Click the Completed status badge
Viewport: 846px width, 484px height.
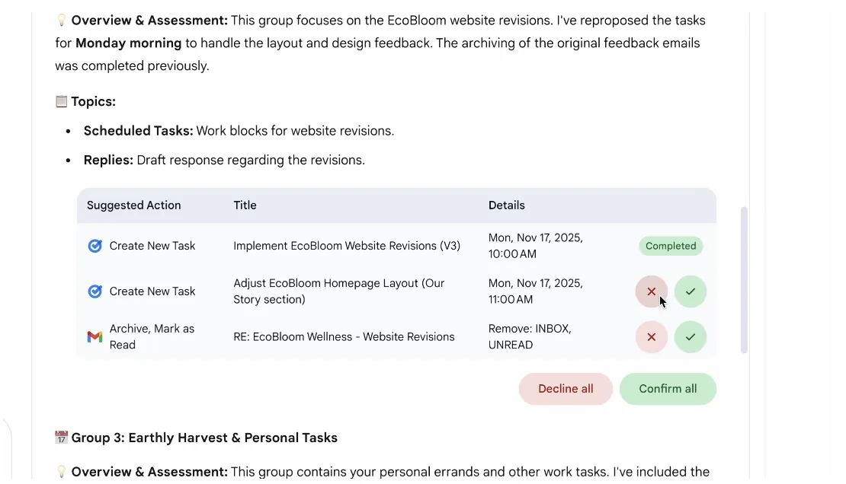click(x=671, y=246)
